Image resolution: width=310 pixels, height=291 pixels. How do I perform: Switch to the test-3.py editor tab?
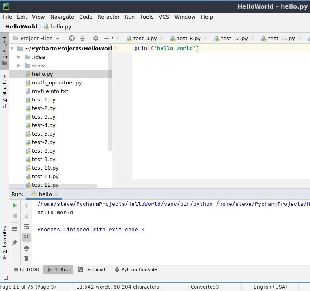coord(145,38)
